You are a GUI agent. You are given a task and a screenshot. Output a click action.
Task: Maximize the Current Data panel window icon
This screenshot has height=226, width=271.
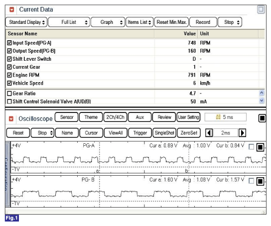click(x=261, y=9)
